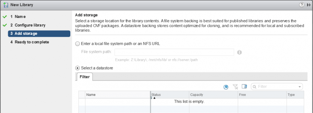Select the 'Select a datastore' radio button
Screen dimensions: 313x113
coord(77,68)
